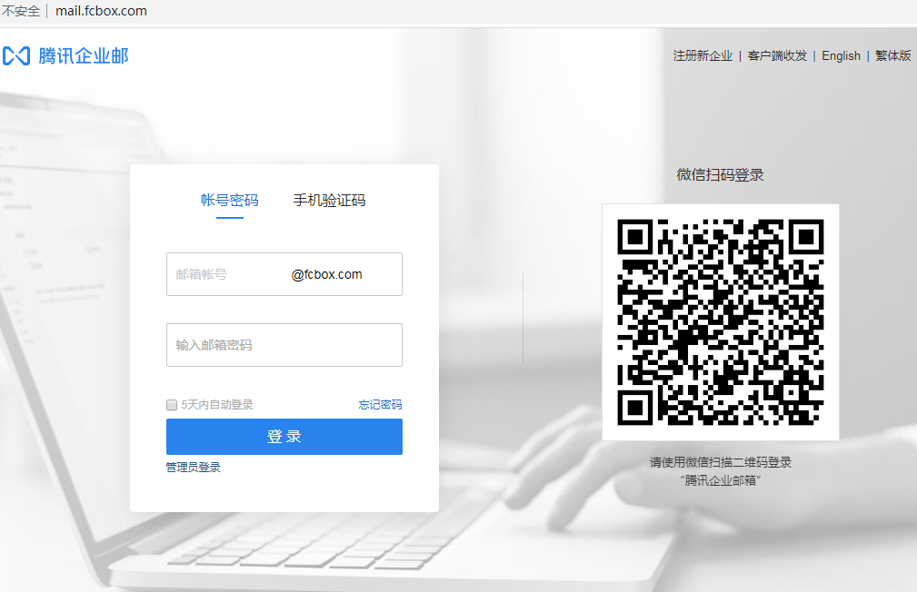Switch to 繁体版 traditional Chinese version
The width and height of the screenshot is (917, 592).
[x=892, y=55]
